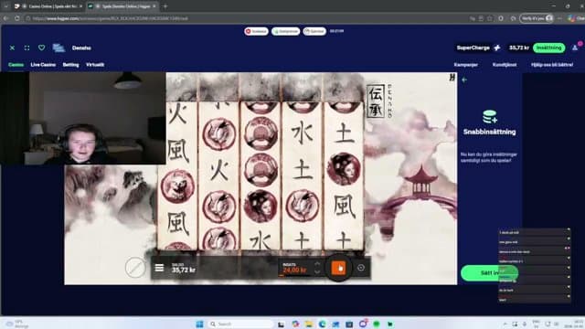Close the game with the X icon
Image resolution: width=585 pixels, height=329 pixels.
tap(12, 48)
